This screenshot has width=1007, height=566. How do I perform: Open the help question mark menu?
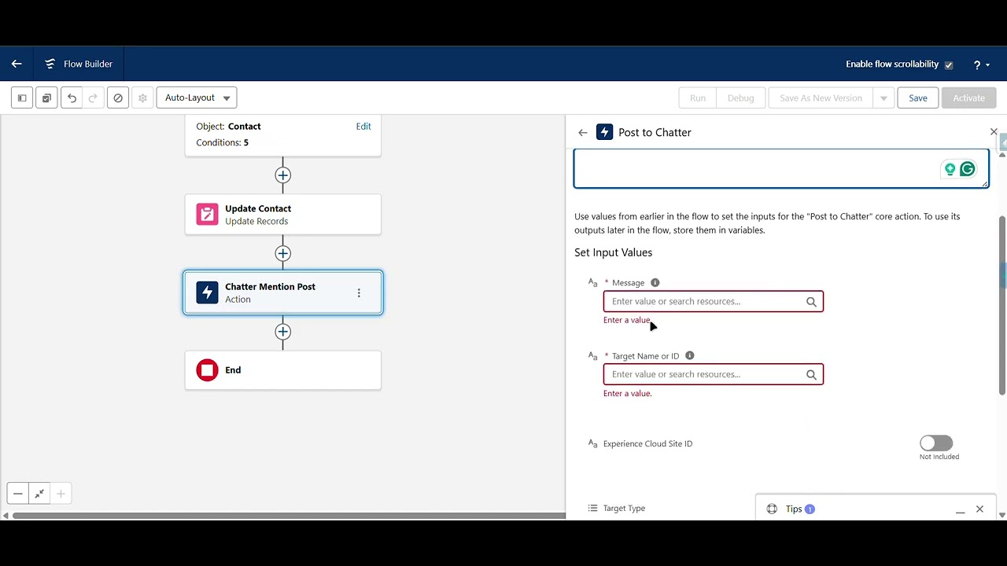click(x=981, y=64)
